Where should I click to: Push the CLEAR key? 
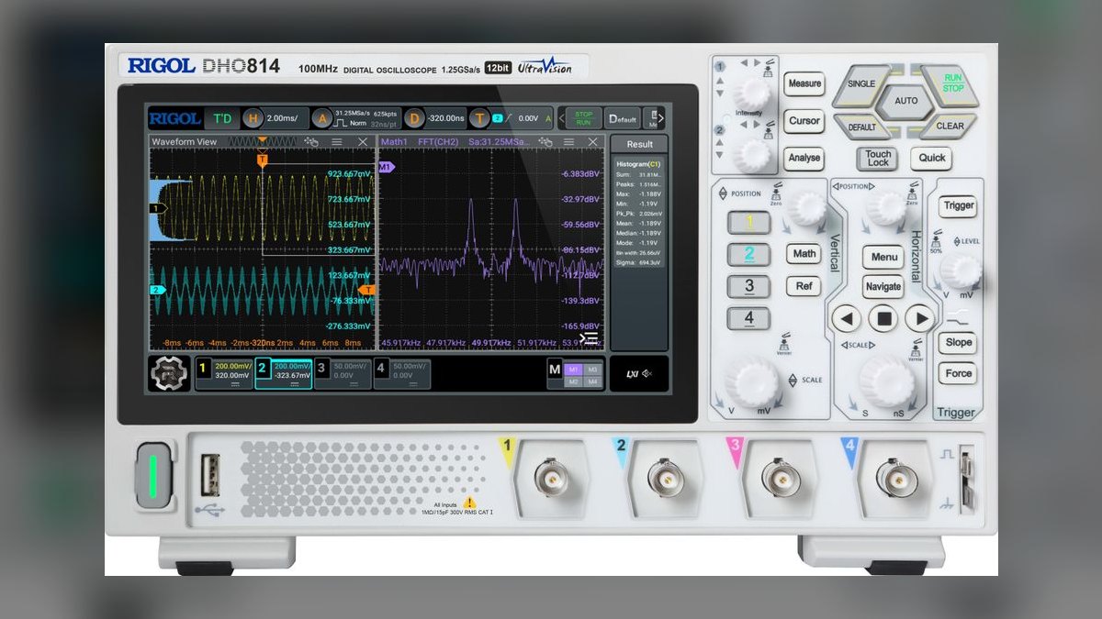pos(950,127)
